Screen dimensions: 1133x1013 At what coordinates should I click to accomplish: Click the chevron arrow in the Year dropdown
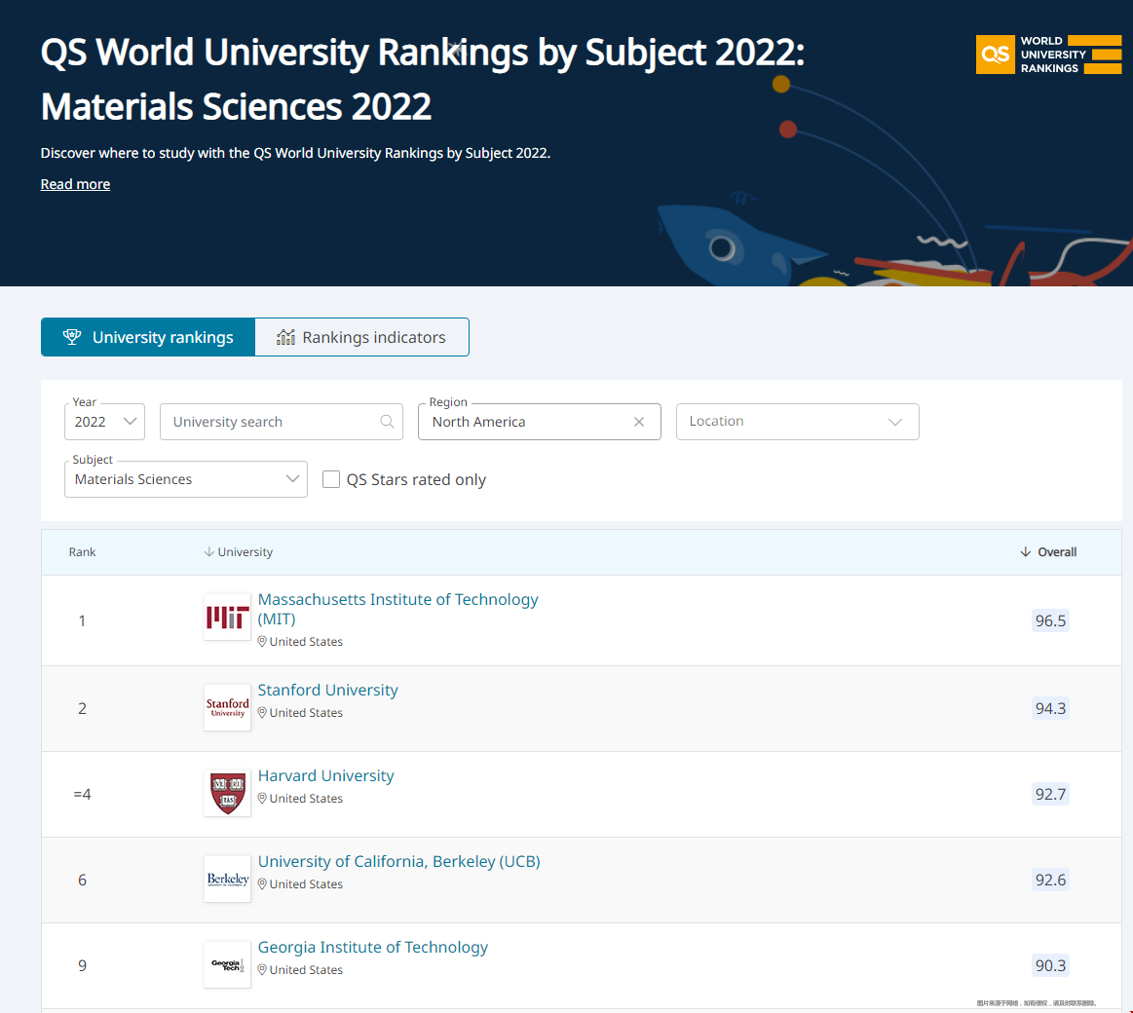point(131,421)
